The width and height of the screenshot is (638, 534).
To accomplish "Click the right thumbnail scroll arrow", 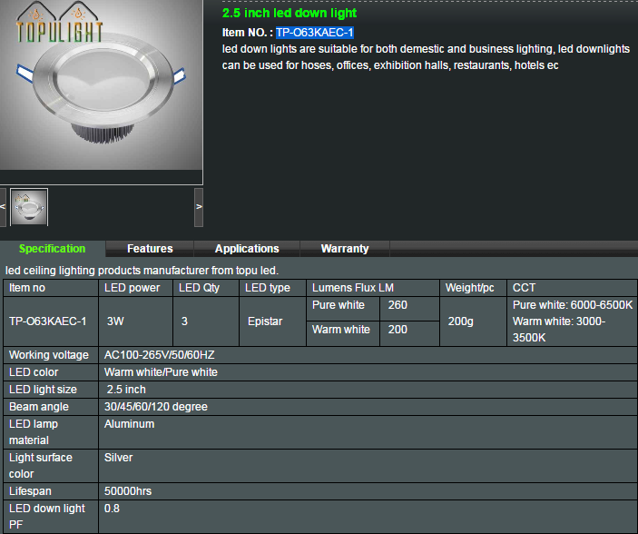I will [x=199, y=207].
